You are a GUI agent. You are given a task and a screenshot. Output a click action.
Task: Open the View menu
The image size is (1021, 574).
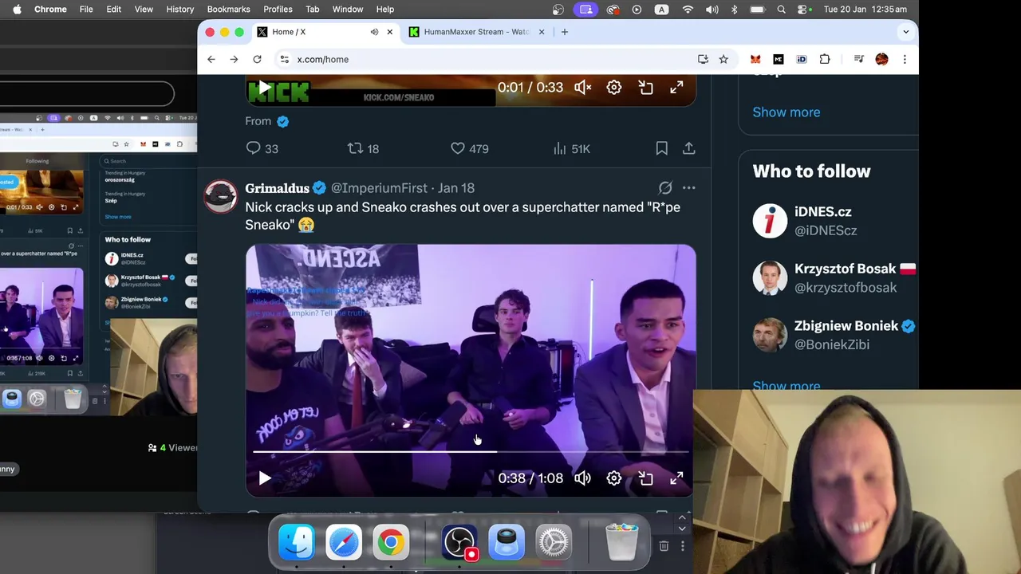[x=144, y=9]
